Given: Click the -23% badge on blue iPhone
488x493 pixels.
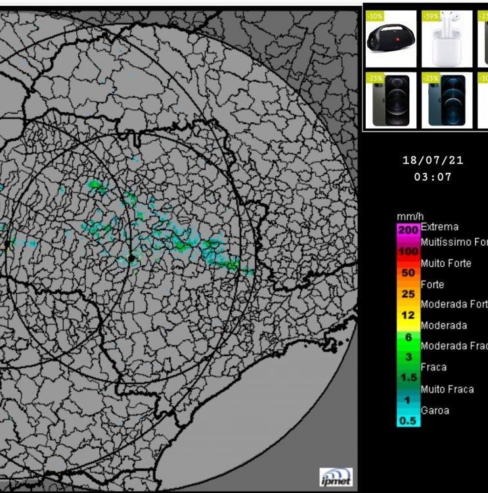Looking at the screenshot, I should (431, 78).
